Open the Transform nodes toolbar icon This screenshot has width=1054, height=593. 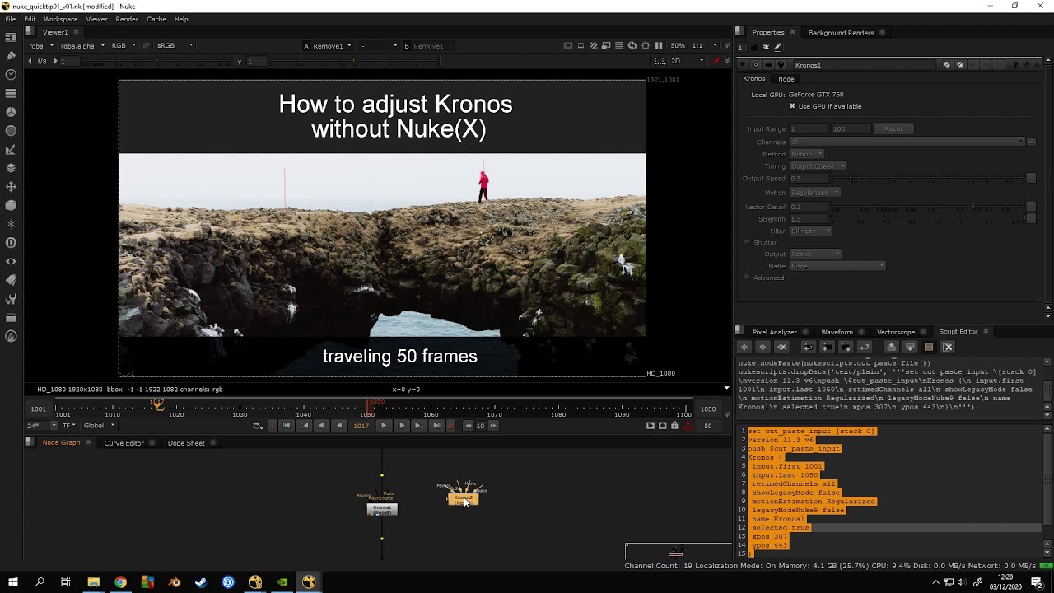click(11, 187)
